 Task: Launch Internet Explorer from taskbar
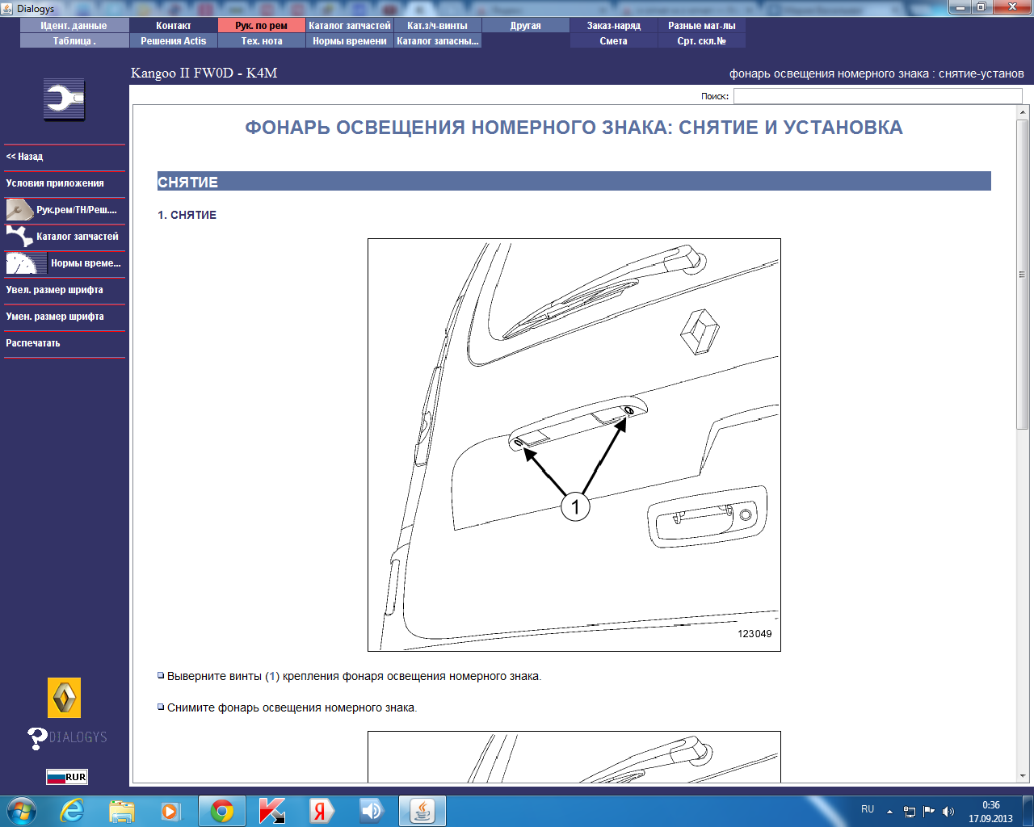(73, 811)
